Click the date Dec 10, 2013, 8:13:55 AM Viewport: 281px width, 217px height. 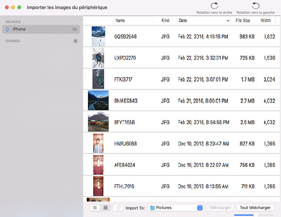click(203, 186)
